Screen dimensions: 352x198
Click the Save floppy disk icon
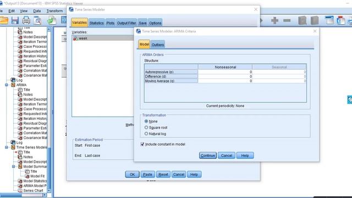point(15,20)
